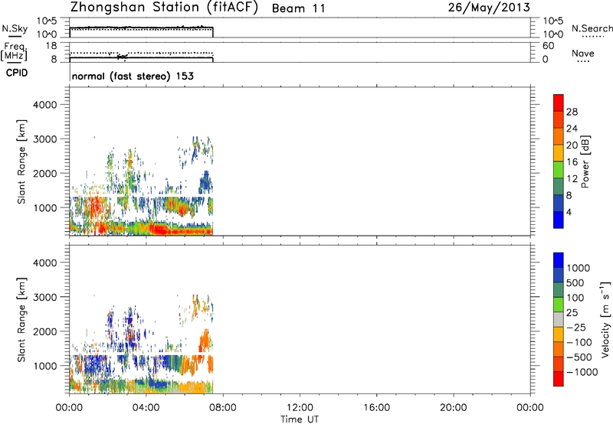Click the red top segment of power colorbar
613x424 pixels.
(559, 103)
